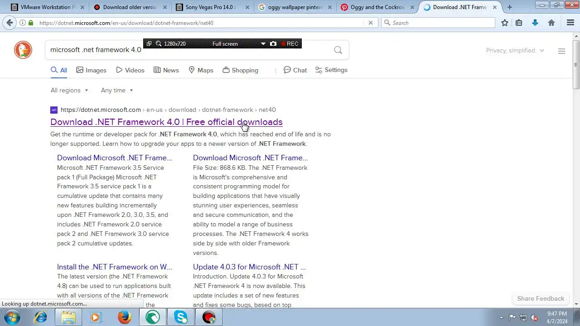The image size is (580, 326).
Task: Launch Internet Explorer from the taskbar
Action: pos(40,317)
